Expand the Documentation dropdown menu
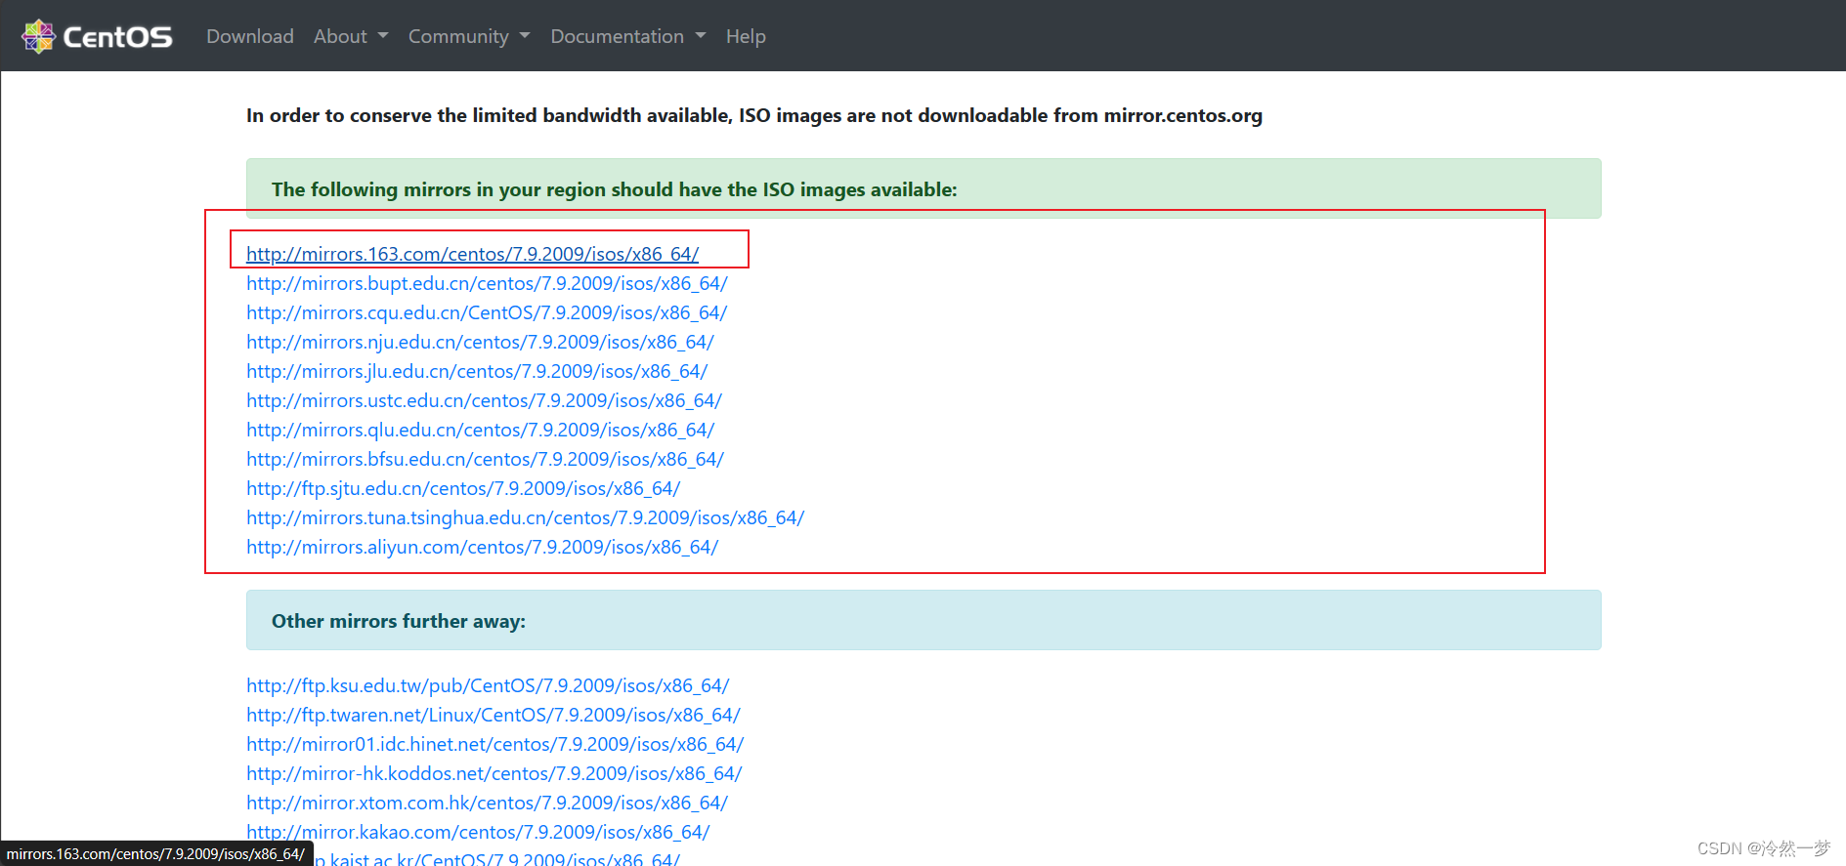This screenshot has width=1846, height=866. coord(628,36)
